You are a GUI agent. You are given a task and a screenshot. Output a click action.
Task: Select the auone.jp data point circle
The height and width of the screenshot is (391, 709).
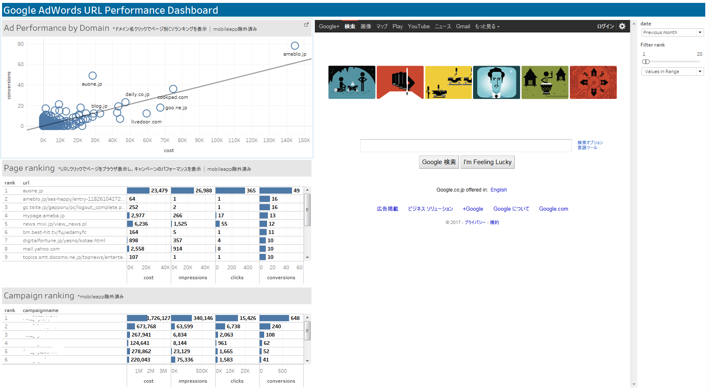click(x=93, y=76)
